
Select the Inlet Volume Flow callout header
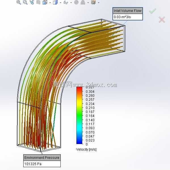tap(128, 11)
